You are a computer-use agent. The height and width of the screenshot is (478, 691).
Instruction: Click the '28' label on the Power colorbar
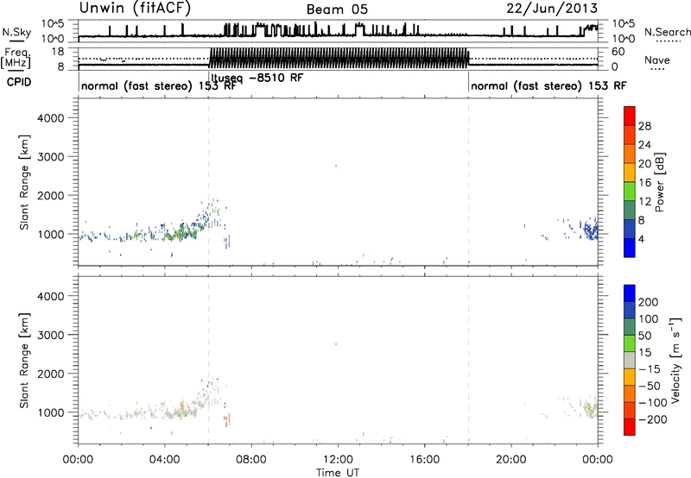coord(644,126)
